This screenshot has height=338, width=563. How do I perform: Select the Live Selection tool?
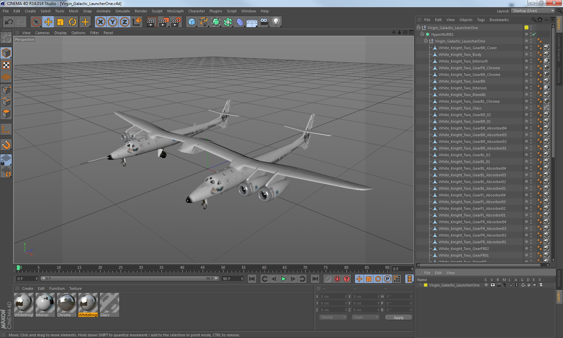[x=36, y=22]
